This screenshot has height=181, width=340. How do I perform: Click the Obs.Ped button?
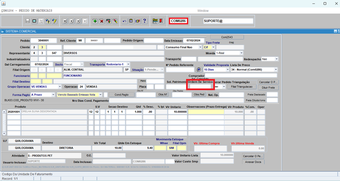tap(199, 95)
